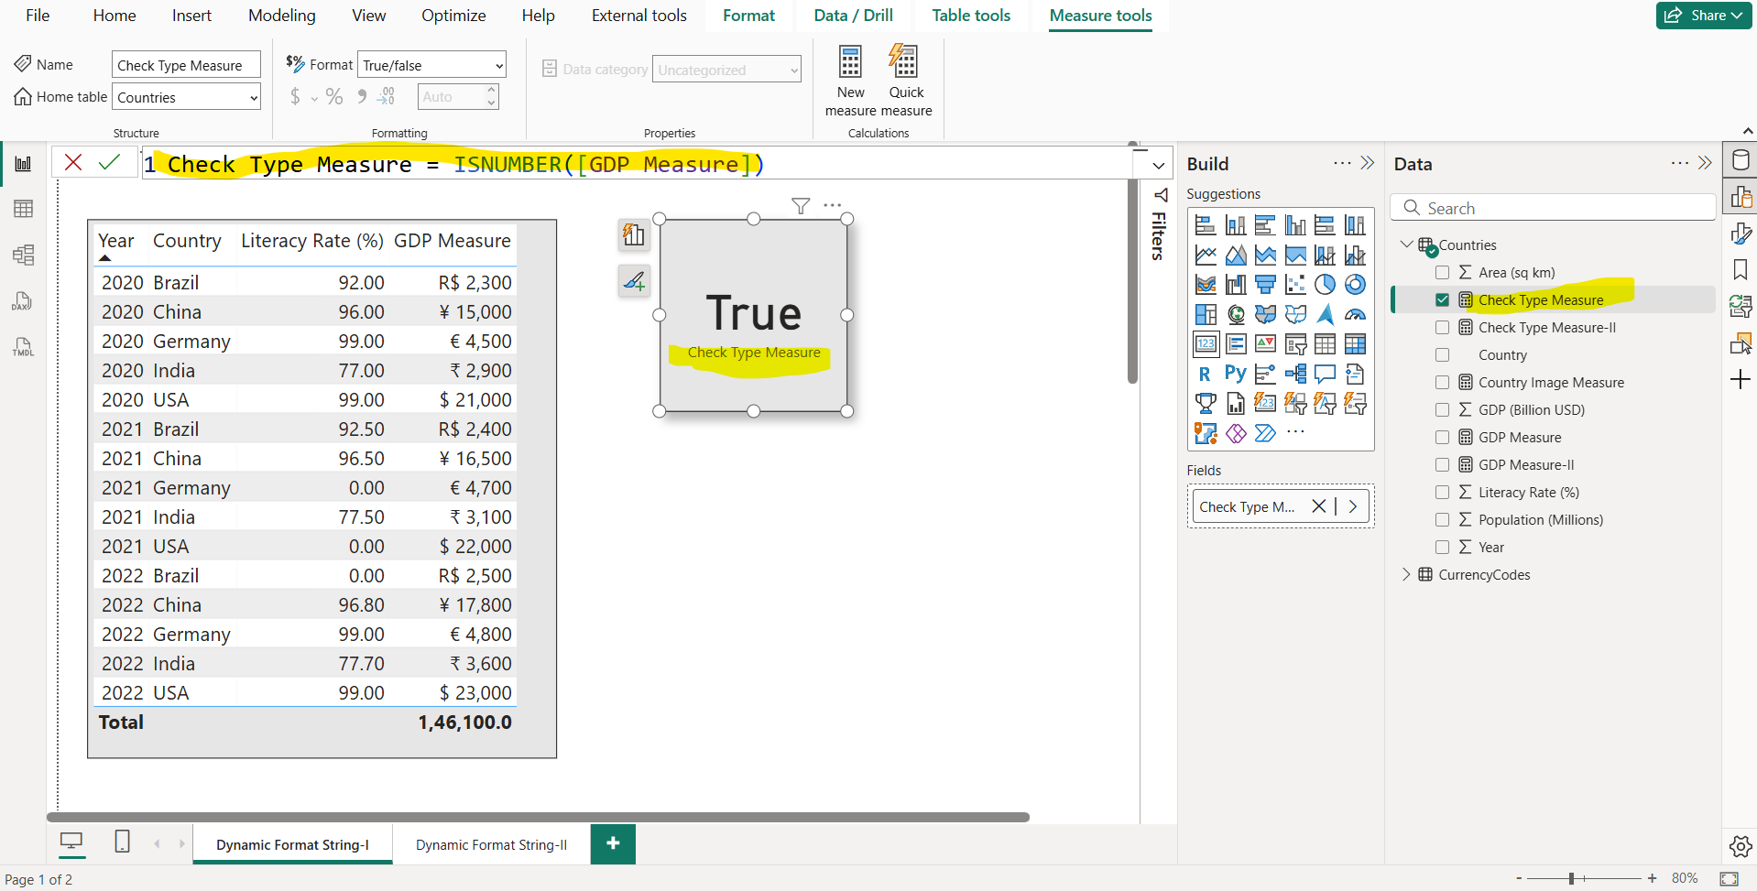Insert a Python visual

point(1236,373)
